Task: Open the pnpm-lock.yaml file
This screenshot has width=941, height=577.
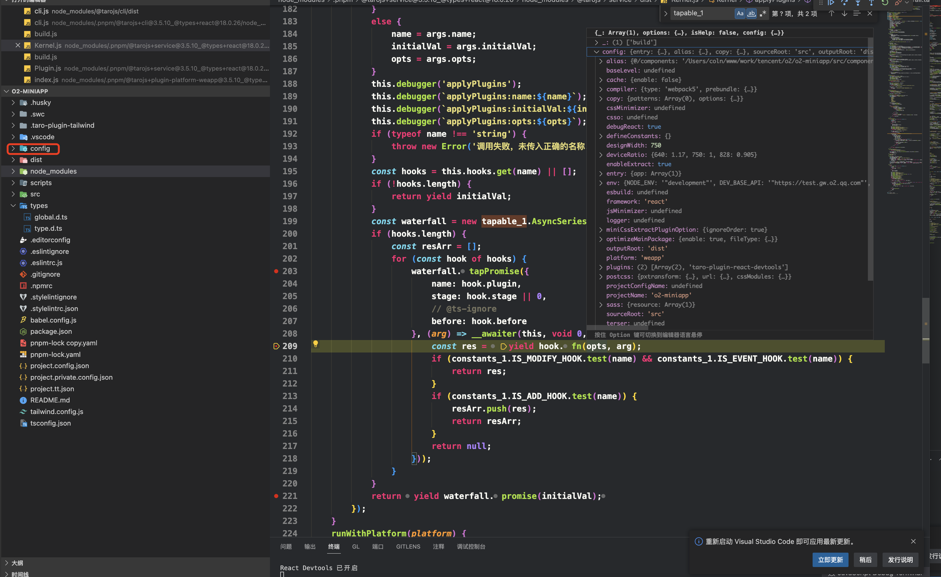Action: click(x=55, y=354)
